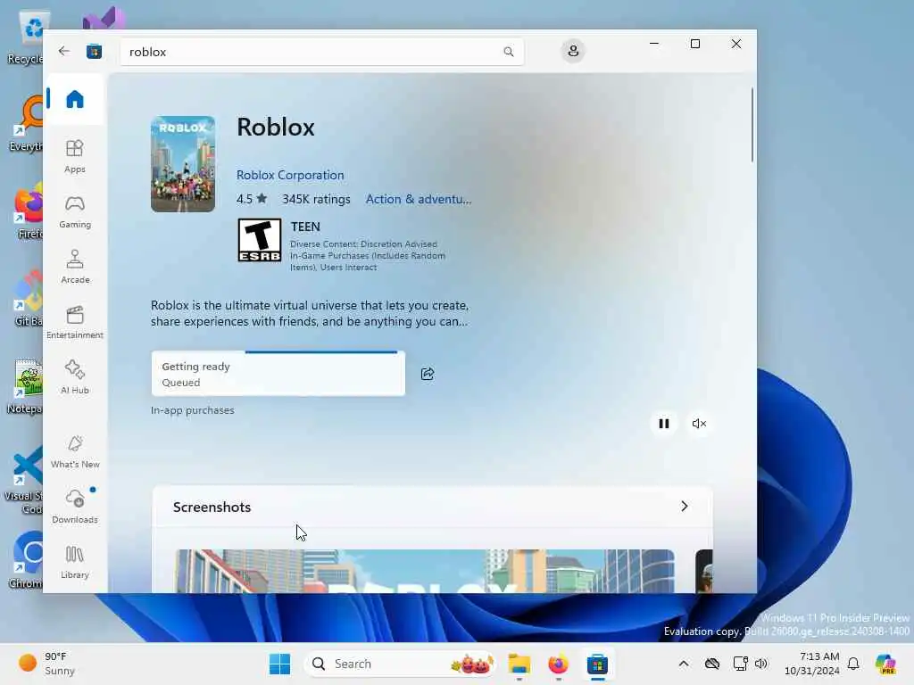Open the weather widget showing 90°F
Viewport: 914px width, 685px height.
point(48,664)
